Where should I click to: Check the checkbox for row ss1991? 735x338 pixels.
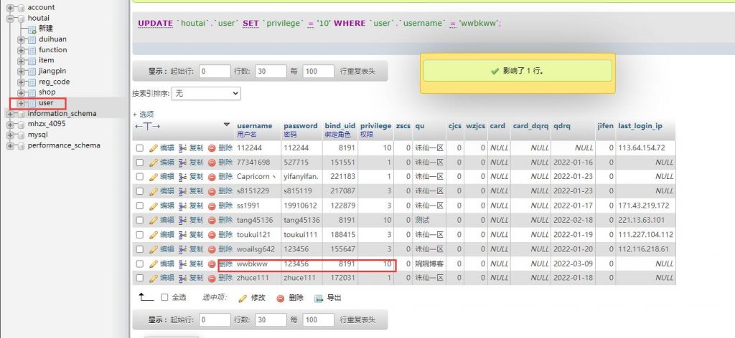[x=140, y=206]
